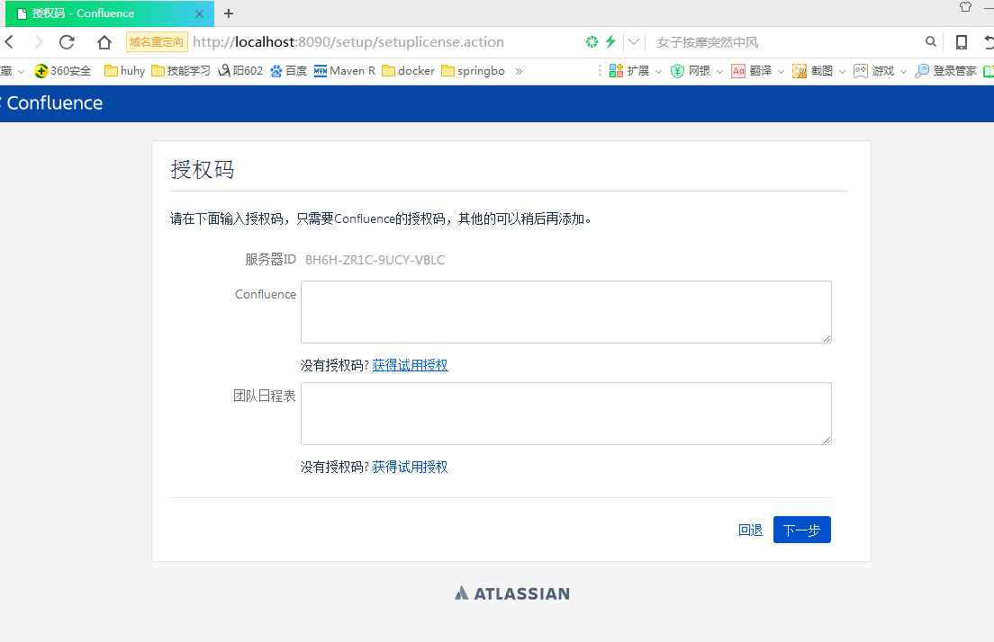This screenshot has width=994, height=642.
Task: Open the springbo bookmark folder
Action: coord(473,71)
